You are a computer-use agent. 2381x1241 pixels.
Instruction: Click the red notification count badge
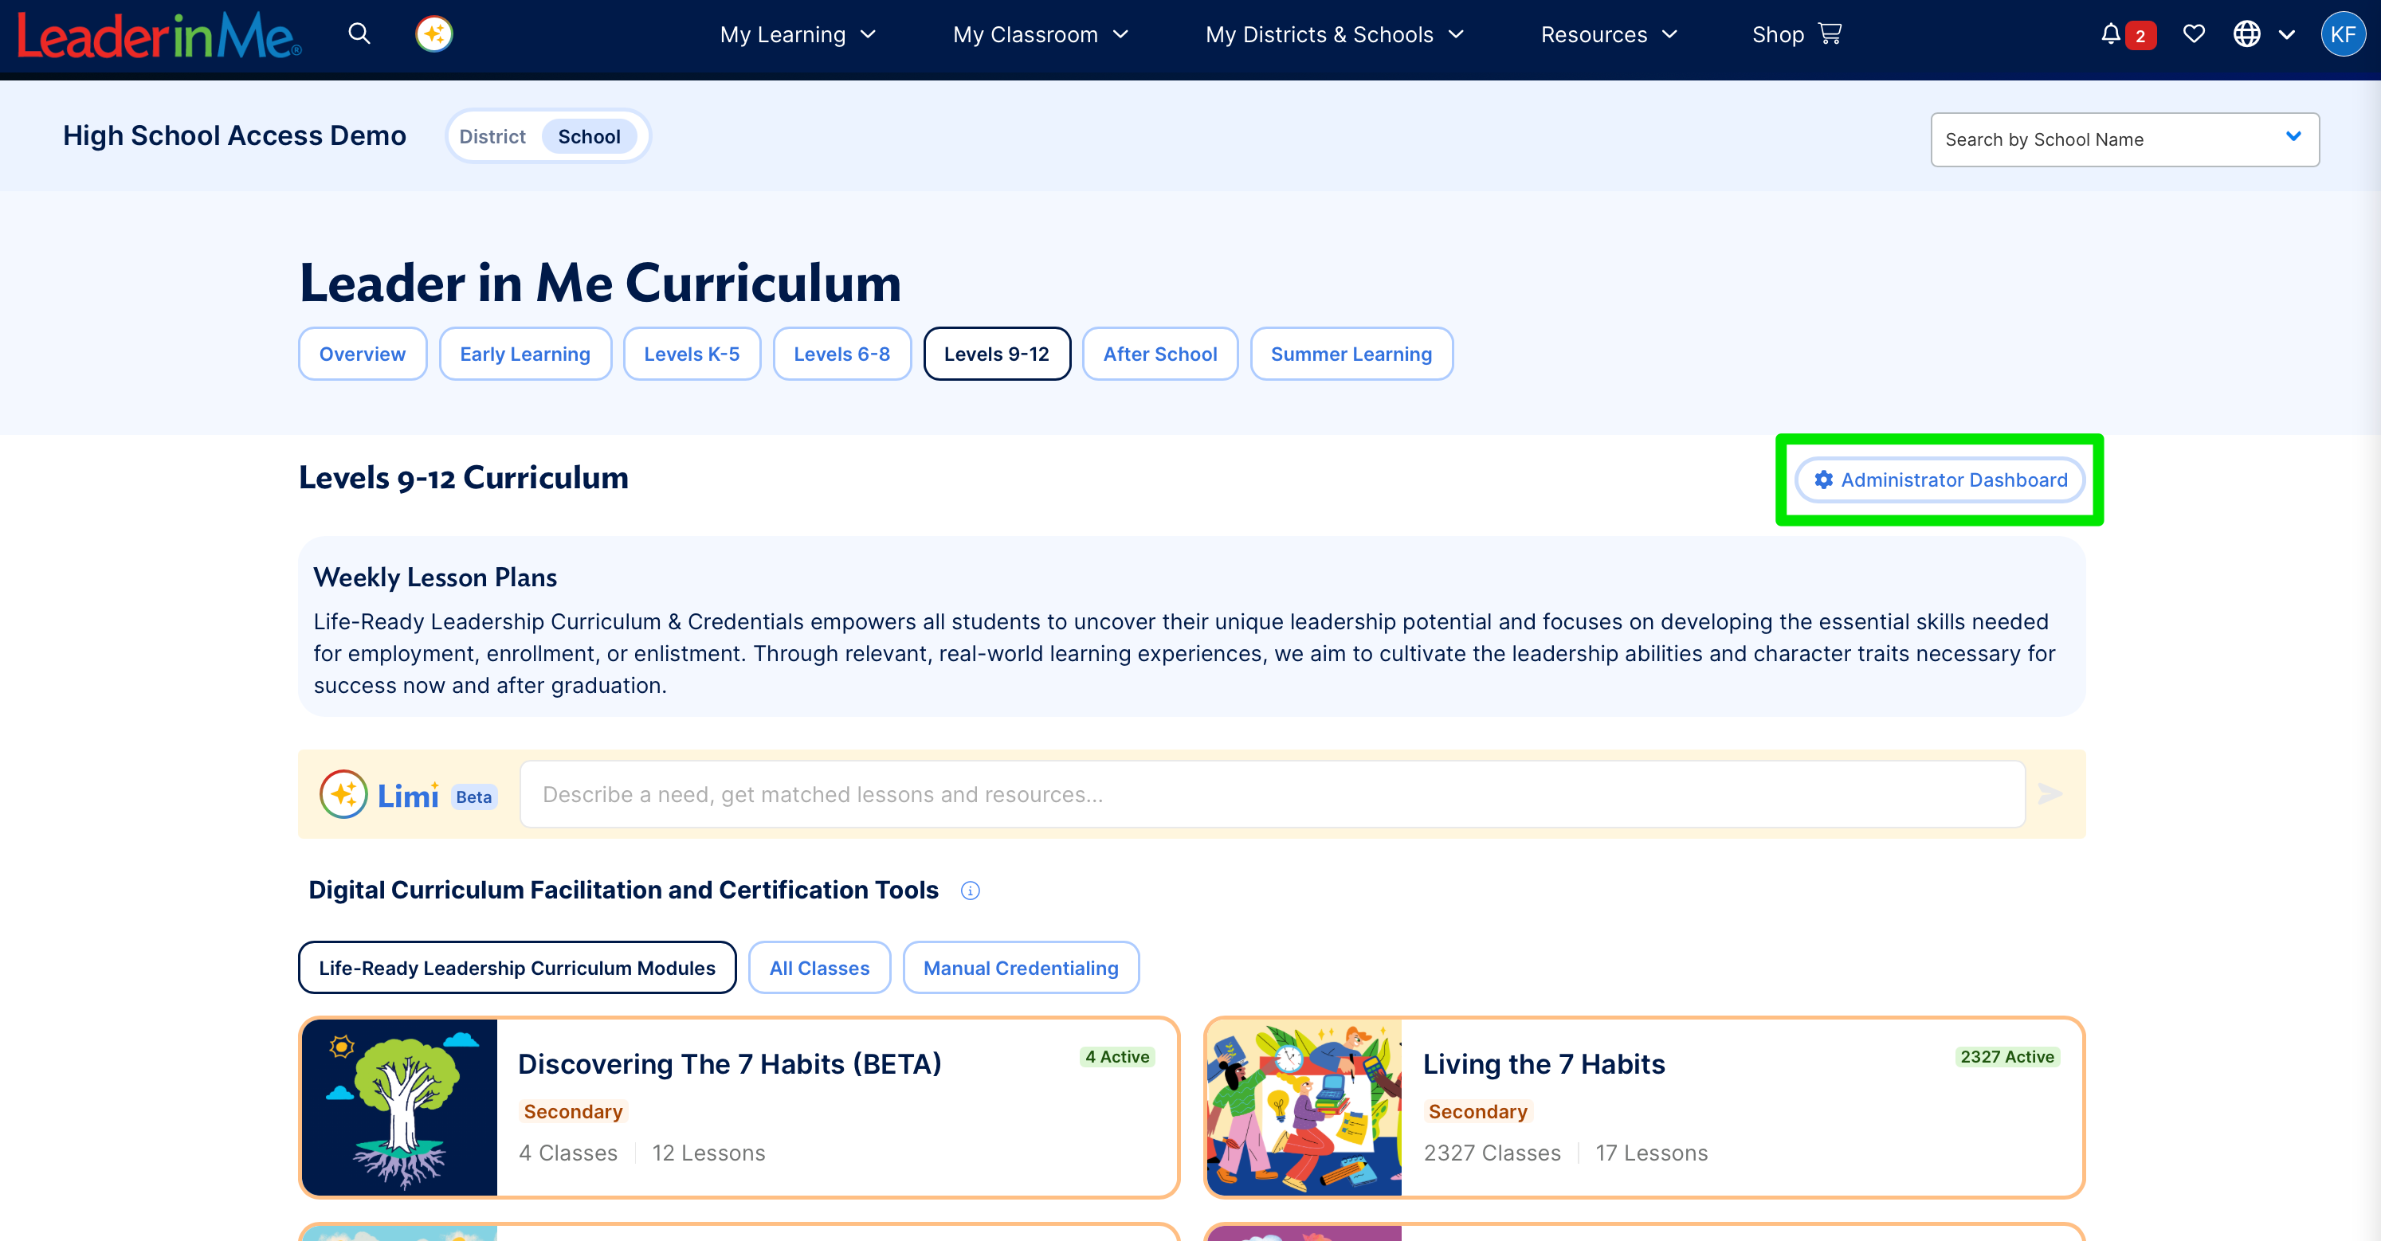2140,36
